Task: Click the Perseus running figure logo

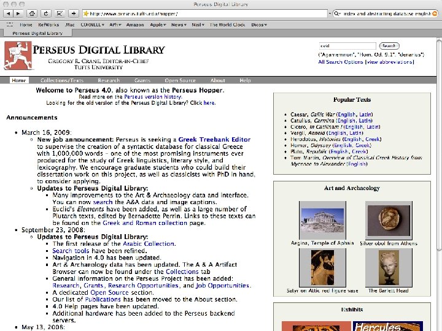Action: tap(18, 55)
